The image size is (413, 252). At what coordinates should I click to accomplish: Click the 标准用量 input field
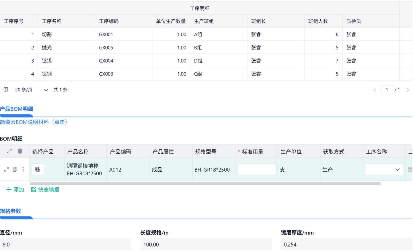(x=256, y=169)
